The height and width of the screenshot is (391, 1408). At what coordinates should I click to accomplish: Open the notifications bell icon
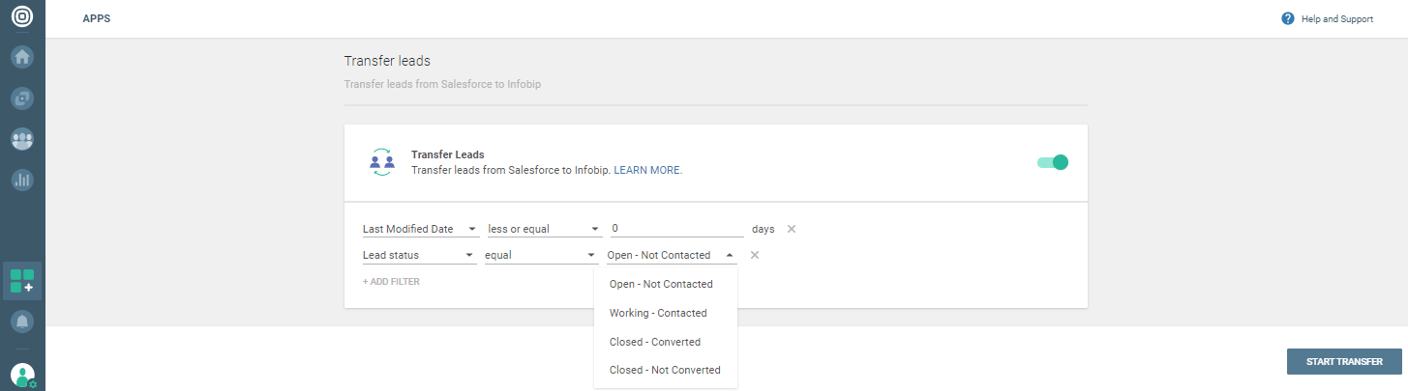click(x=22, y=321)
